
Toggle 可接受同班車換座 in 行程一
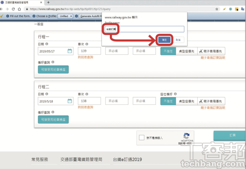tap(53, 69)
